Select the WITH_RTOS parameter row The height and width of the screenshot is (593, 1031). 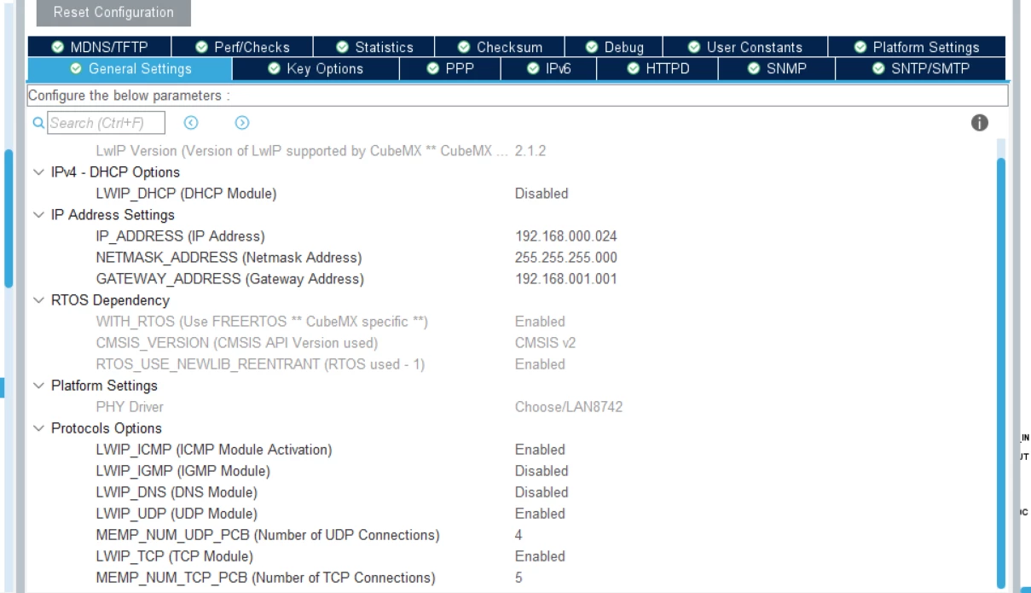coord(512,322)
